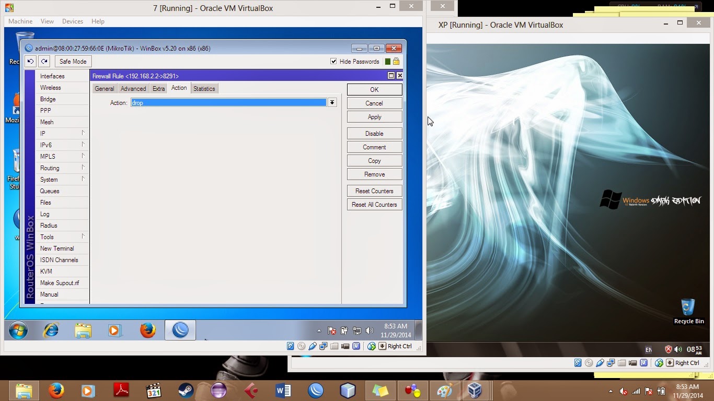Image resolution: width=714 pixels, height=401 pixels.
Task: Open the Devices menu in VirtualBox
Action: pos(73,21)
